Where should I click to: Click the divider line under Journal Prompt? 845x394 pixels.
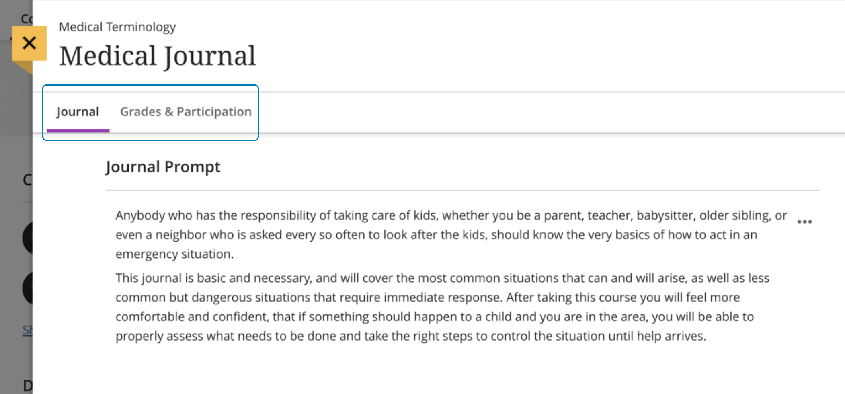pos(462,190)
